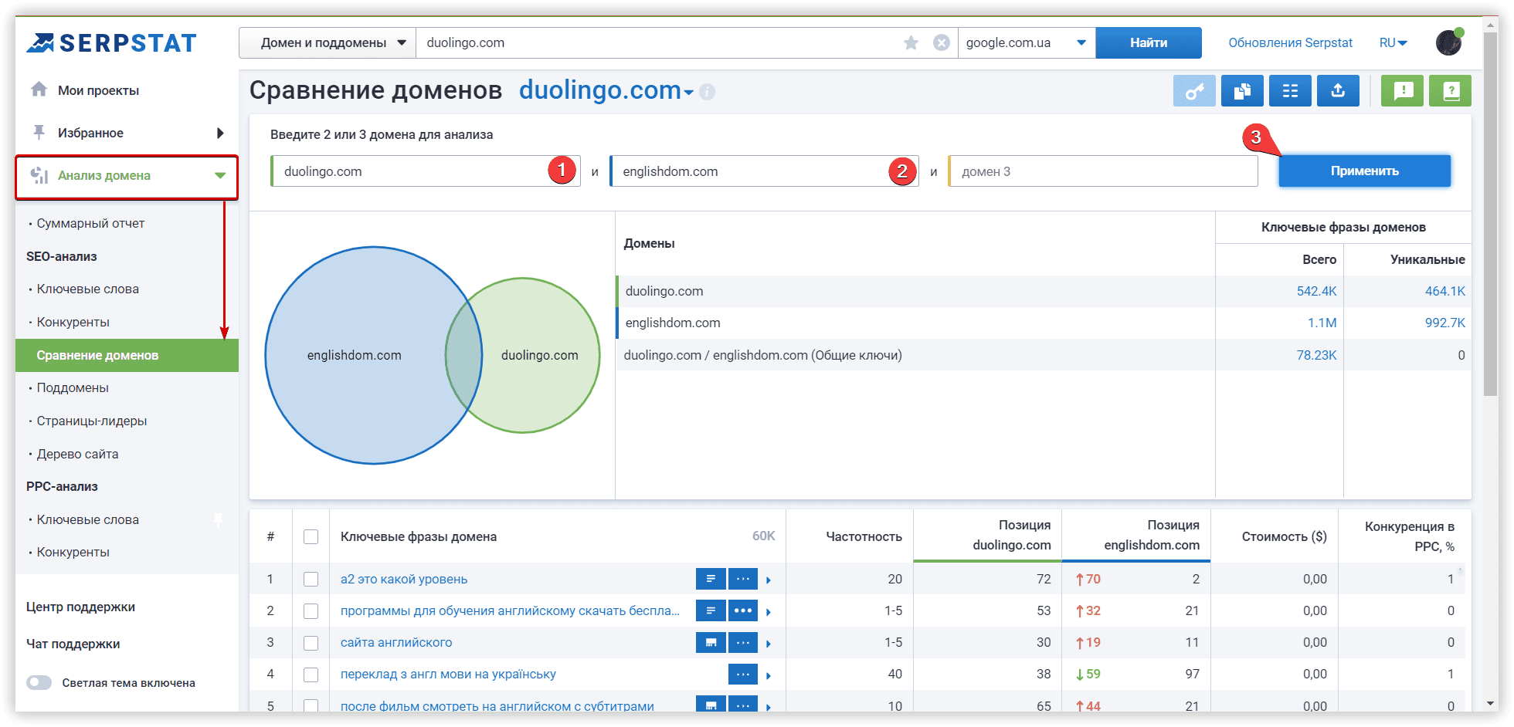Screen dimensions: 1514x727
Task: Expand row arrow for 'переклад з англ мови'
Action: pyautogui.click(x=769, y=675)
